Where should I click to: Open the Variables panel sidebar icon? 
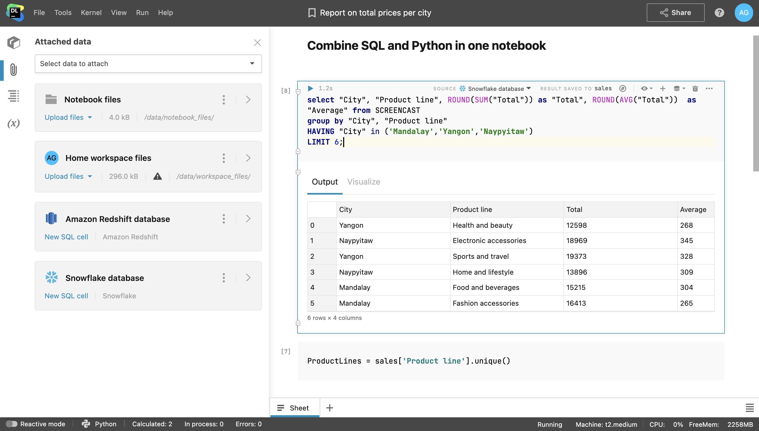tap(13, 123)
